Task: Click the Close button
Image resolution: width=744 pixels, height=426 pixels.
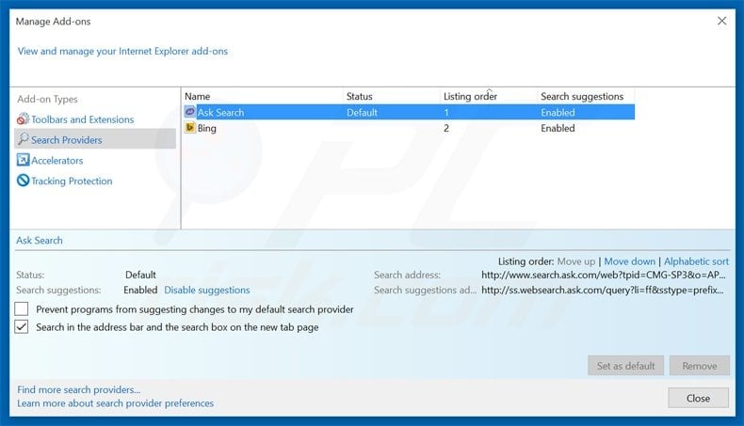Action: click(x=698, y=398)
